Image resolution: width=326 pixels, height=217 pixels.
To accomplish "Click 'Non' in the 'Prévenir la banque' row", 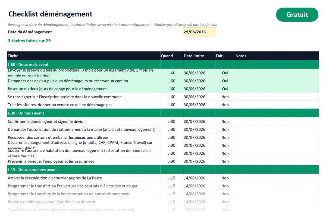I will click(225, 161).
